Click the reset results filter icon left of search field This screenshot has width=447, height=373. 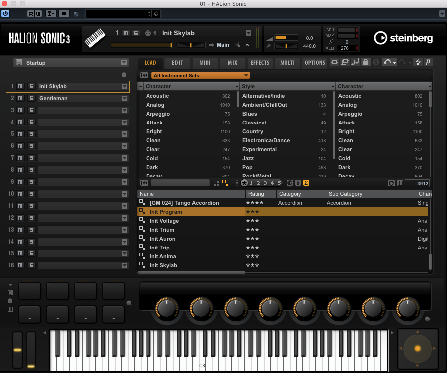pos(144,183)
